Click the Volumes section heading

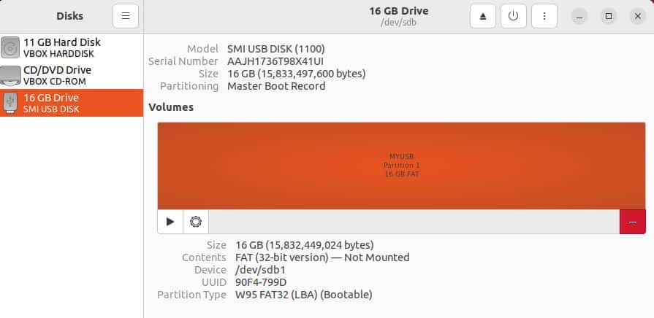pyautogui.click(x=171, y=107)
